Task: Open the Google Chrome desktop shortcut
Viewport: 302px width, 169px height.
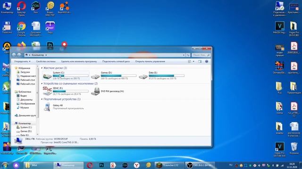Action: pyautogui.click(x=21, y=29)
